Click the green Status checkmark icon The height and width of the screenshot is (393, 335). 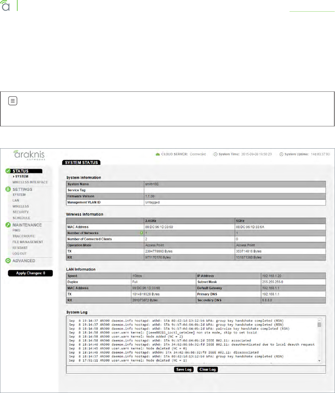pos(8,171)
